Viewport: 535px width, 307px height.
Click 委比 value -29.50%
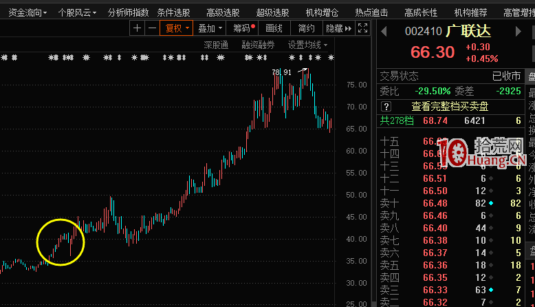(x=433, y=91)
